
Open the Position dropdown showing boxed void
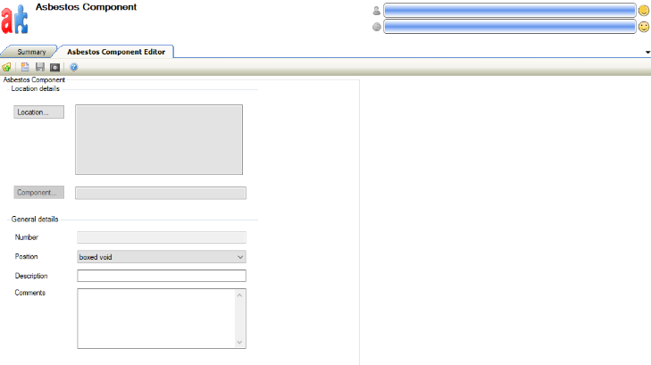coord(162,257)
